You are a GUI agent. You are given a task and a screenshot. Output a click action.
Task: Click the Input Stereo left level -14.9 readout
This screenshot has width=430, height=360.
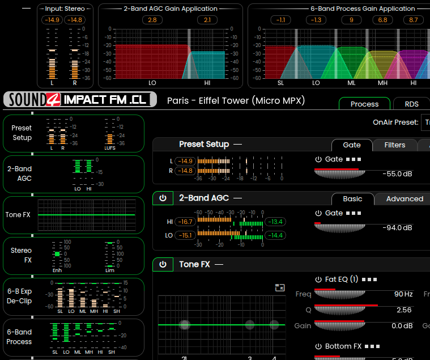coord(52,20)
